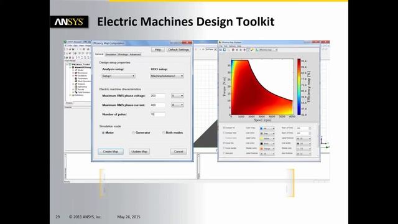
Task: Click the Cancel button
Action: (178, 152)
